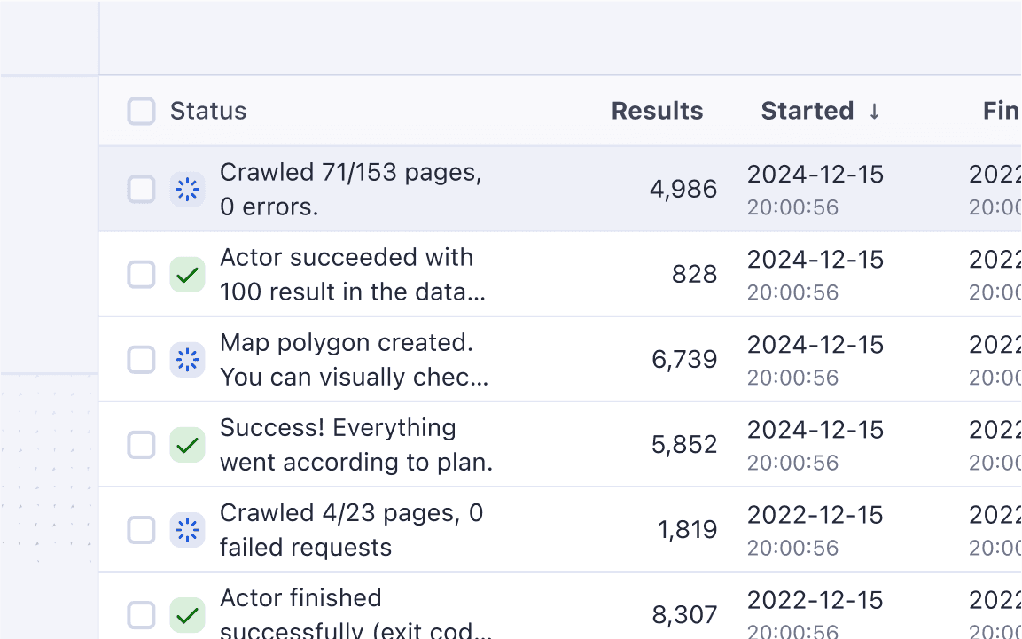Screen dimensions: 1022x639
Task: Open the run 'Success! Everything went according to plan.'
Action: click(355, 445)
